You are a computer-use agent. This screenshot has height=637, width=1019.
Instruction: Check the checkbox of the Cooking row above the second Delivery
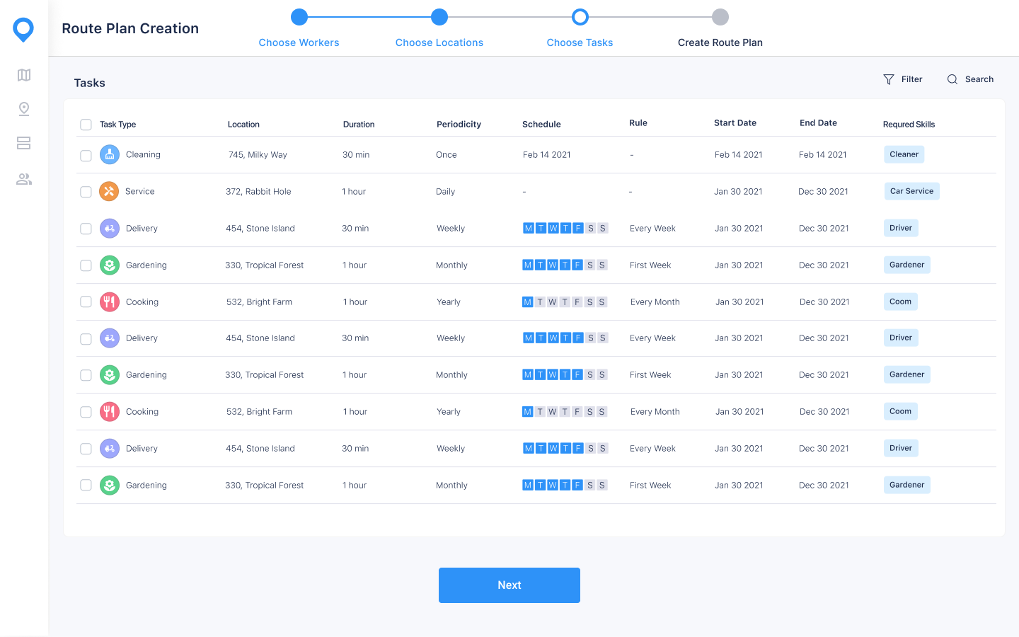pos(86,302)
